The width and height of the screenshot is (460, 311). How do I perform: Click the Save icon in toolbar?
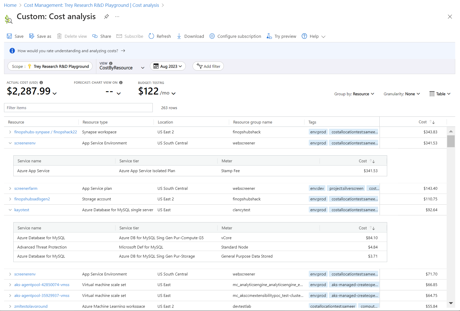[x=9, y=36]
